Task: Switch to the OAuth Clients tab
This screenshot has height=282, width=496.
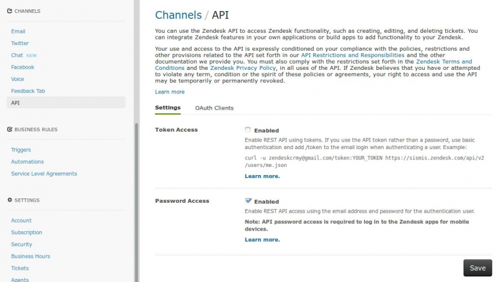Action: pyautogui.click(x=214, y=108)
